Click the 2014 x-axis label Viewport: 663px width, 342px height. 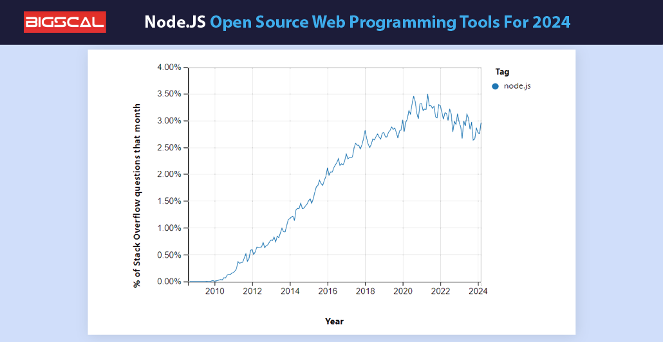pyautogui.click(x=290, y=291)
